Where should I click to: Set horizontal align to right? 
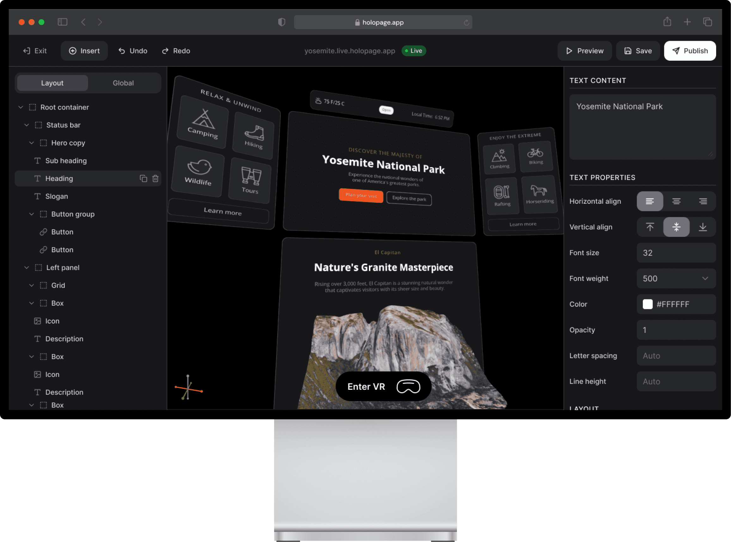pyautogui.click(x=703, y=201)
